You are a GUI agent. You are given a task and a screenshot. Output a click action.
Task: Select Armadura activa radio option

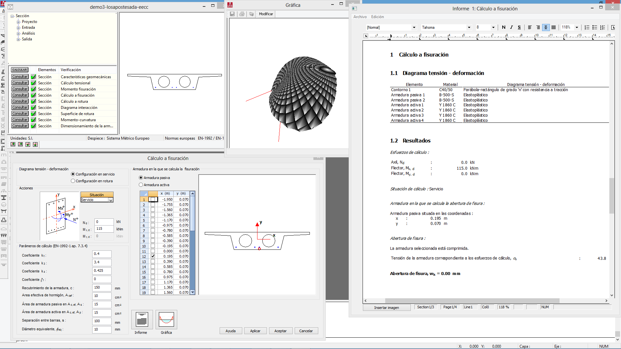click(141, 185)
